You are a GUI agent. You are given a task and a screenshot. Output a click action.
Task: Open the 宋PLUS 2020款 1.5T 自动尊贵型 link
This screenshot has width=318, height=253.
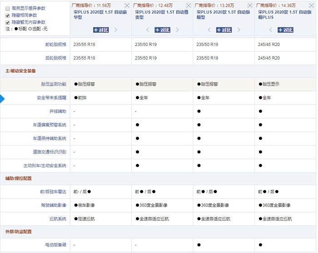pyautogui.click(x=162, y=15)
